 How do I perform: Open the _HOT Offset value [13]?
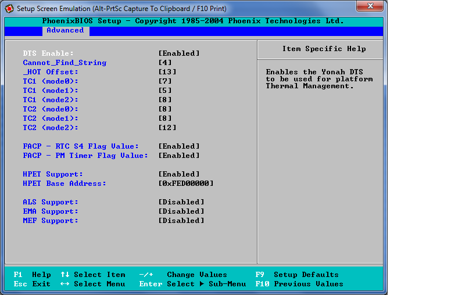[167, 72]
